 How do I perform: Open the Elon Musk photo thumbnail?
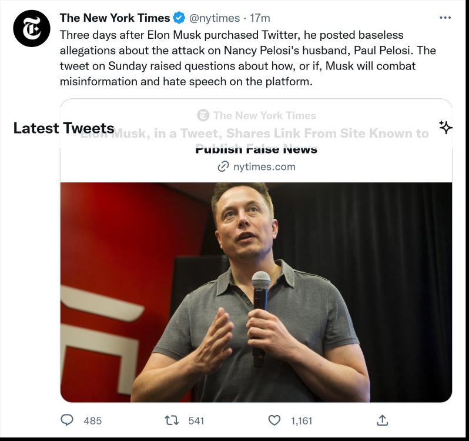[256, 292]
